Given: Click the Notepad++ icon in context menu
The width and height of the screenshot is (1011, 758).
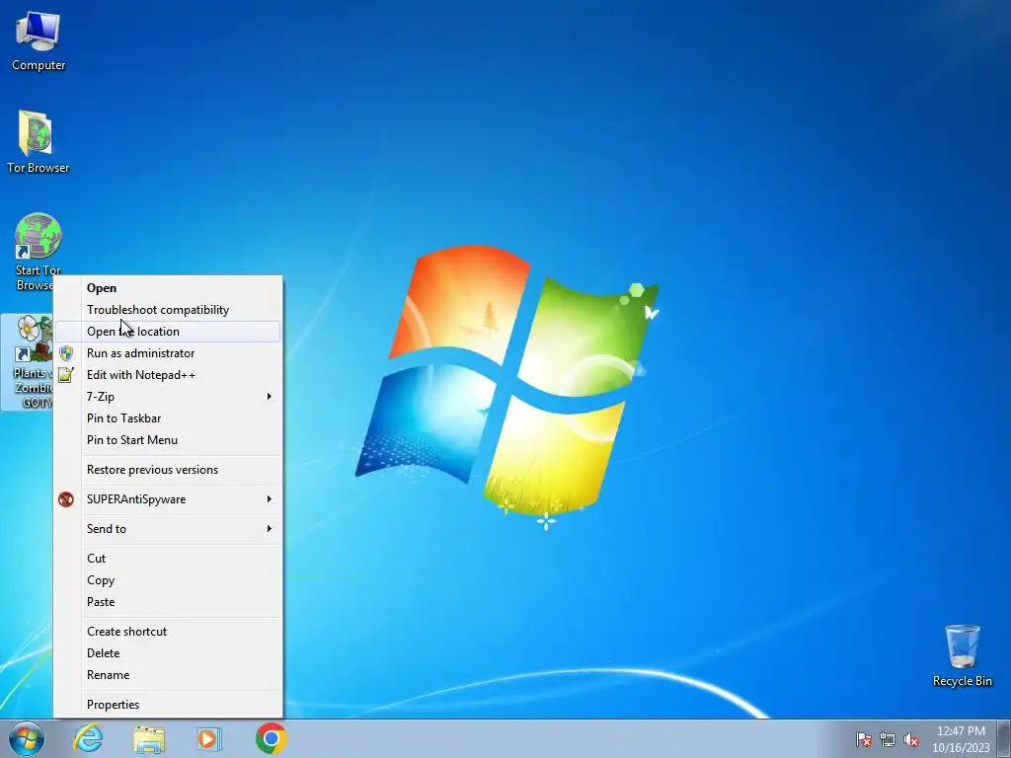Looking at the screenshot, I should point(66,374).
